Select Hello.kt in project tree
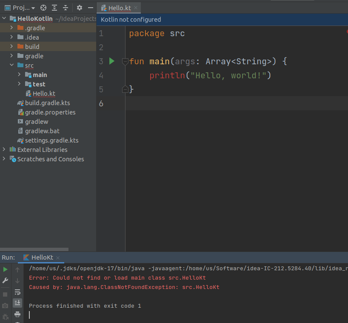Viewport: 348px width, 323px height. [x=44, y=94]
